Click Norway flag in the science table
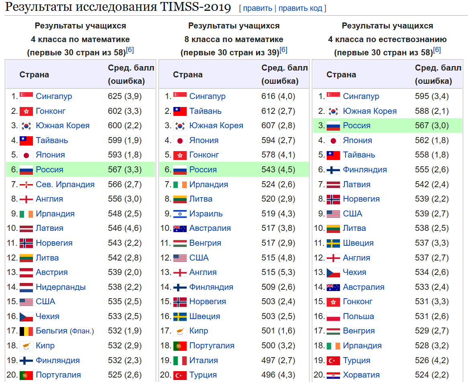This screenshot has width=468, height=382. pos(334,199)
